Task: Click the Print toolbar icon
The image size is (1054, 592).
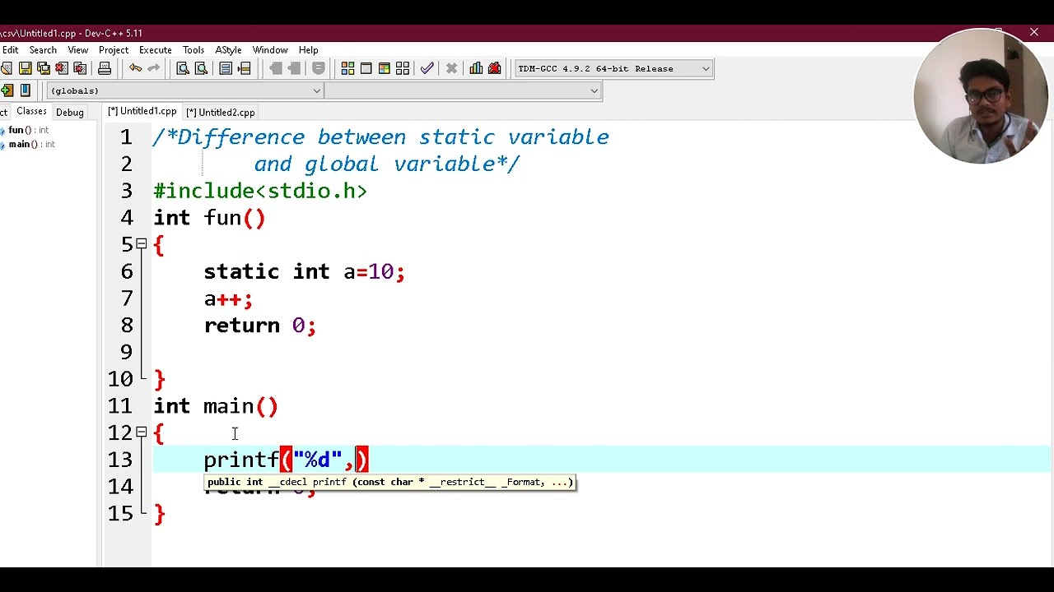Action: tap(105, 68)
